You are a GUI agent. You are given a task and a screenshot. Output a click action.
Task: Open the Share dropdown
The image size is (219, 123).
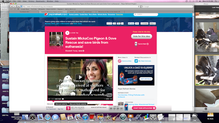click(153, 24)
